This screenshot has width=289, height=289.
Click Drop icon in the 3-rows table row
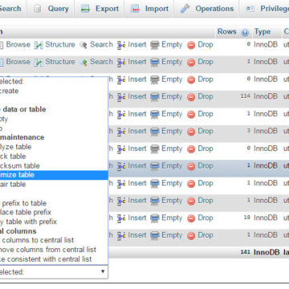191,132
